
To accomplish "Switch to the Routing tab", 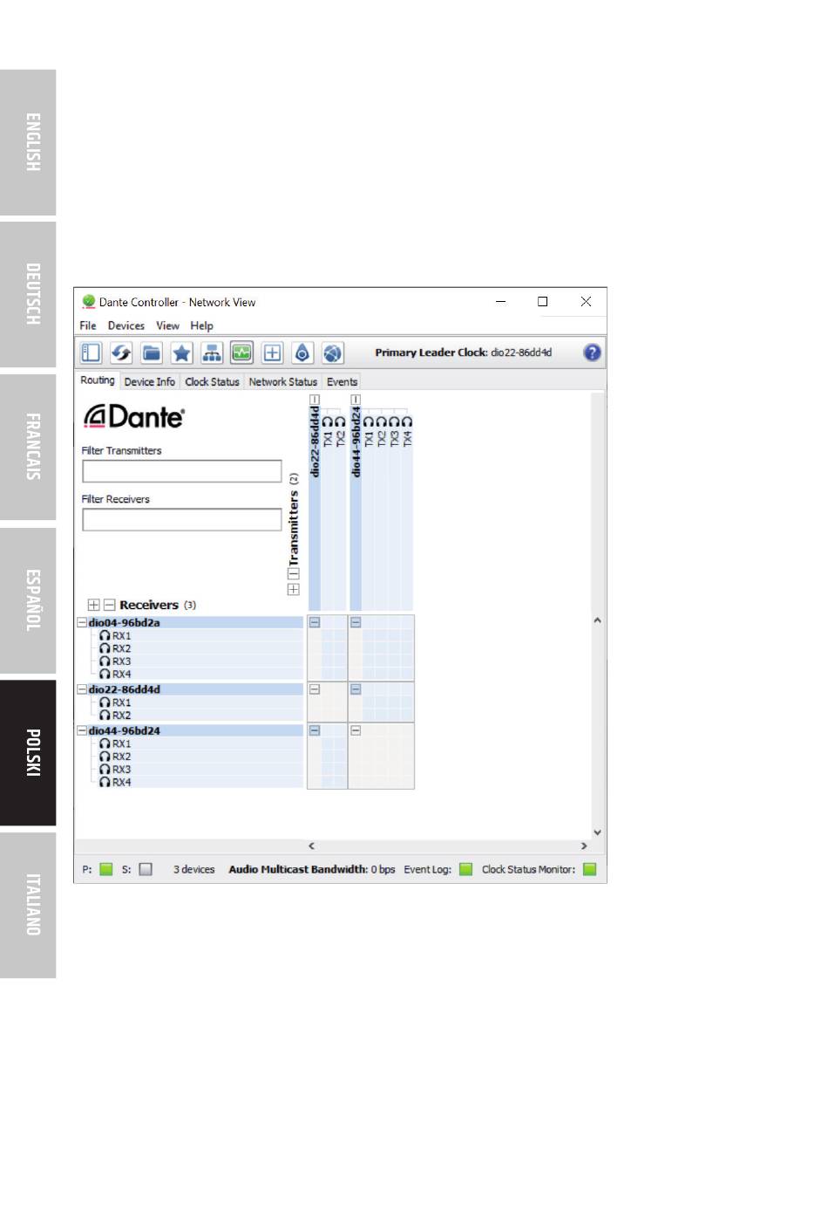I will tap(98, 380).
